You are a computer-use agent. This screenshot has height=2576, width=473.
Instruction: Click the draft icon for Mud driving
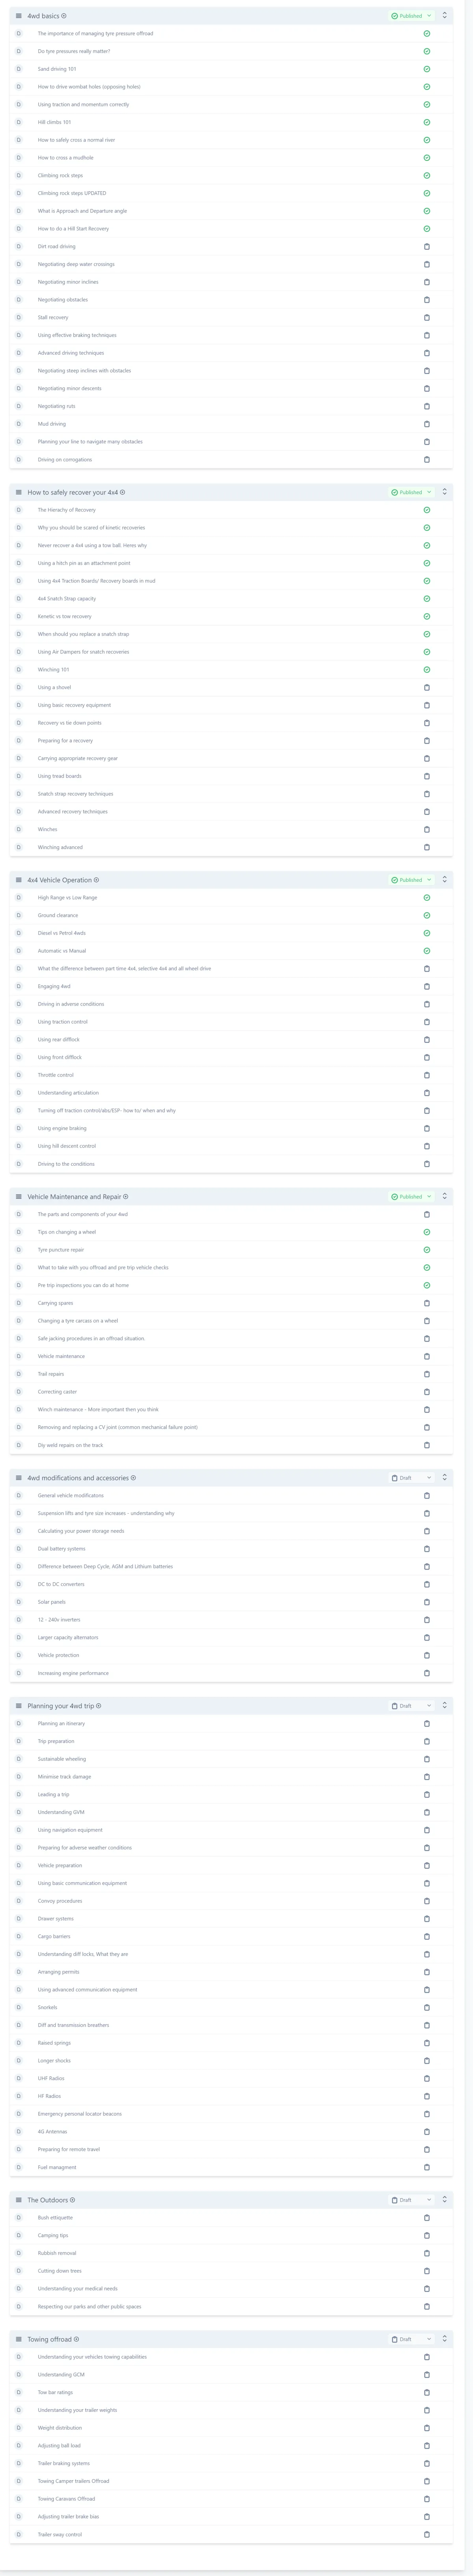pos(427,424)
